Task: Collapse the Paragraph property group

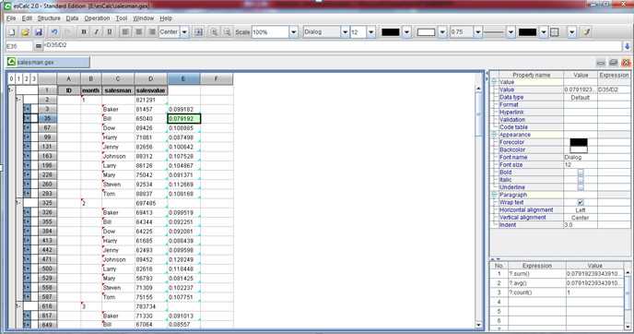Action: coord(494,195)
